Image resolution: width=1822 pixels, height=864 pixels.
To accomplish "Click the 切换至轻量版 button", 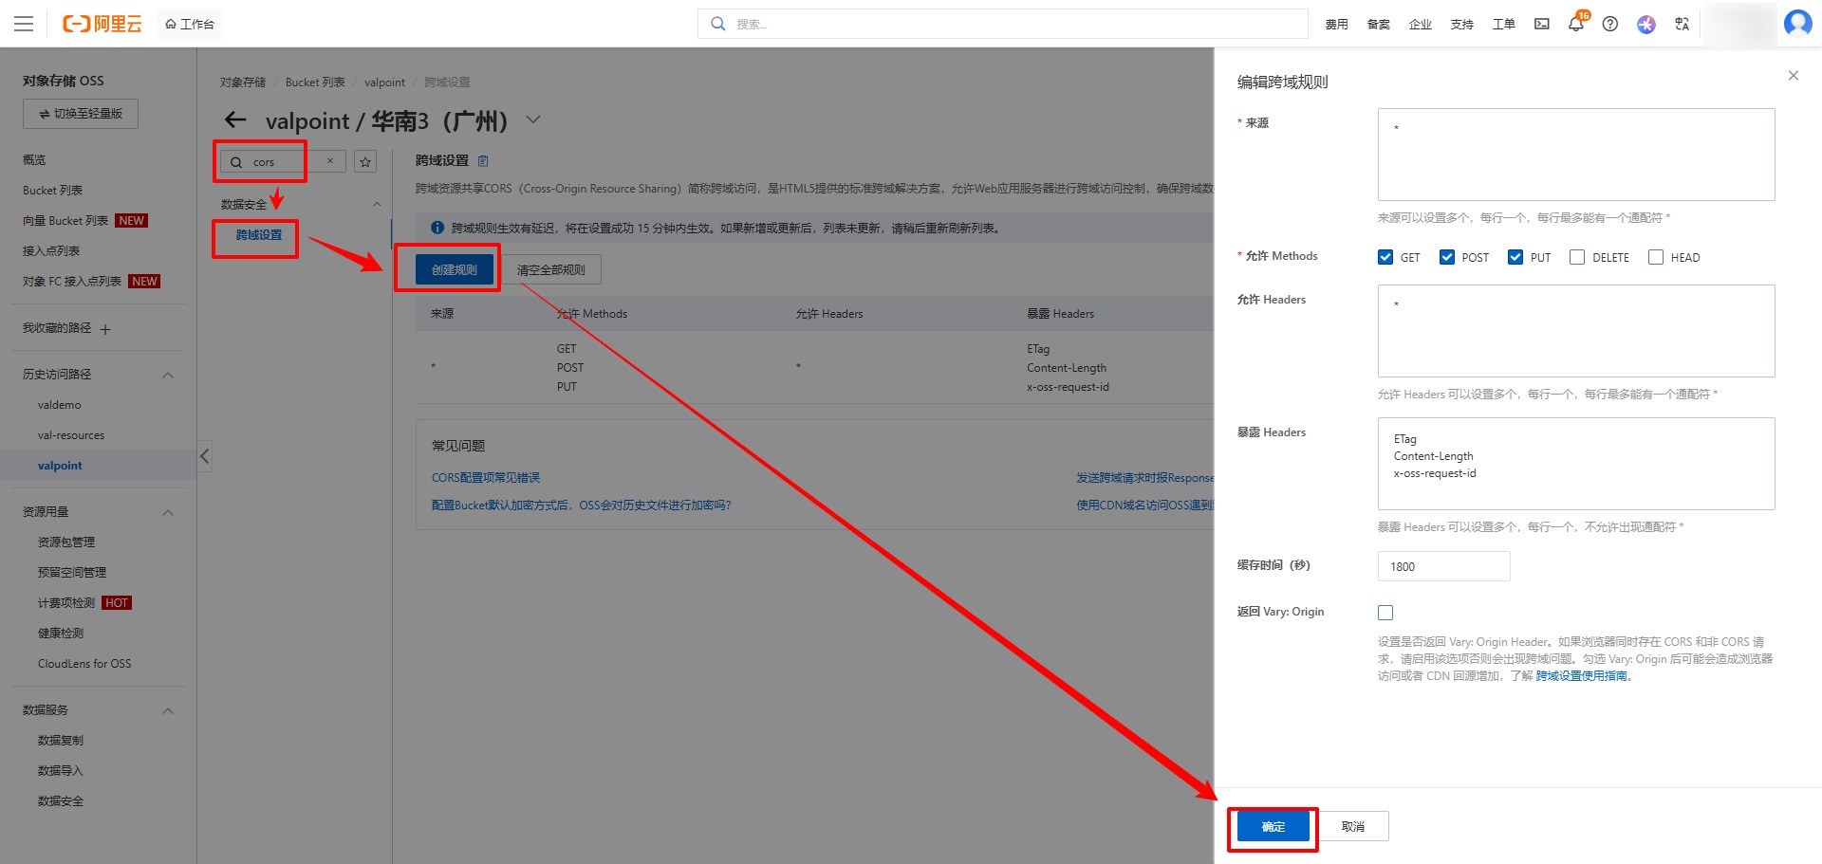I will tap(81, 114).
